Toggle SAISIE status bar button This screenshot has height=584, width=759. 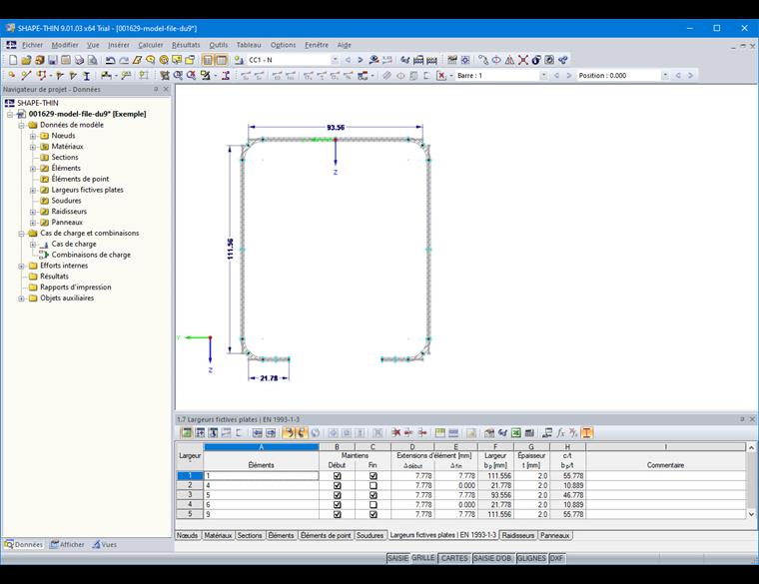coord(397,558)
